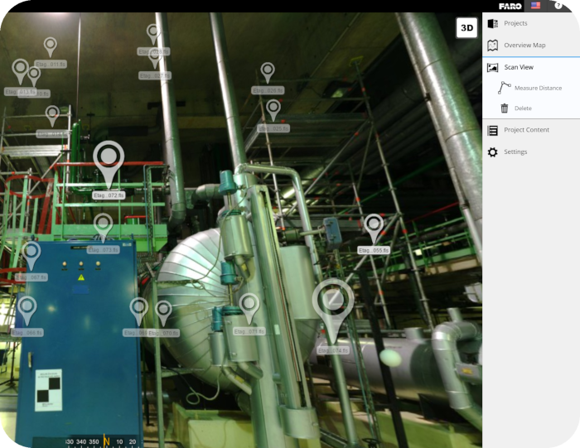
Task: Click the Overview Map icon
Action: tap(493, 45)
